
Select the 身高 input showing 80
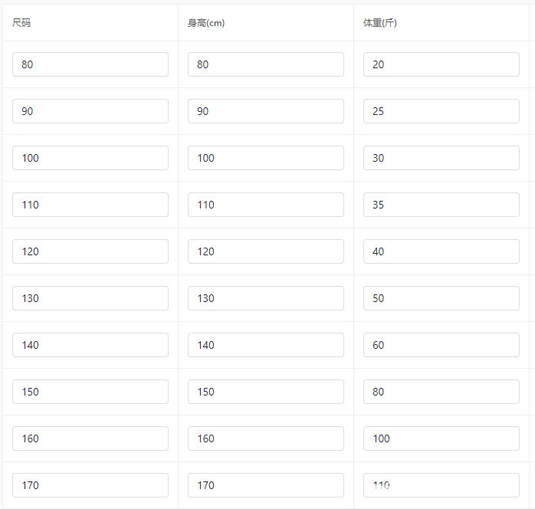pyautogui.click(x=265, y=64)
